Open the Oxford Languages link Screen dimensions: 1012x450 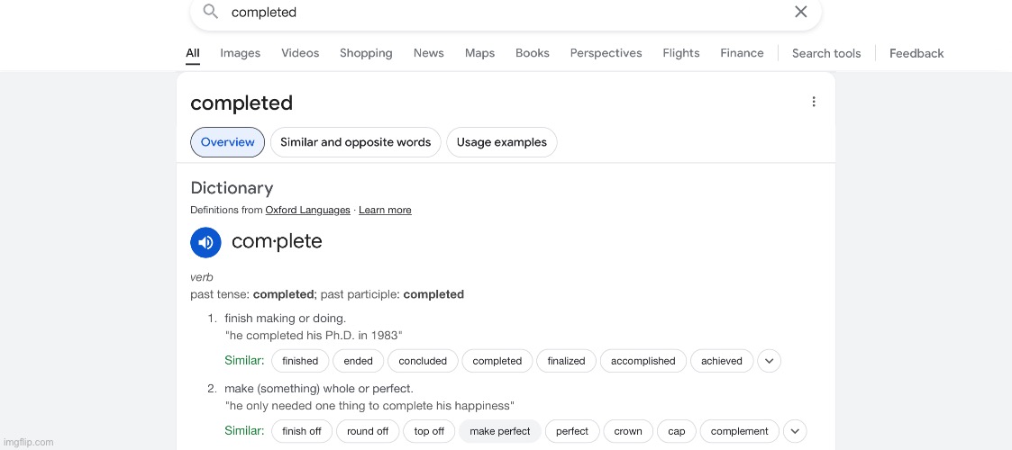pyautogui.click(x=307, y=210)
